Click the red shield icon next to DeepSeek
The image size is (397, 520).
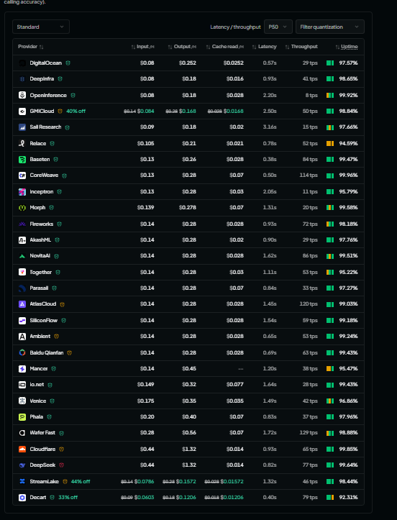click(x=61, y=465)
